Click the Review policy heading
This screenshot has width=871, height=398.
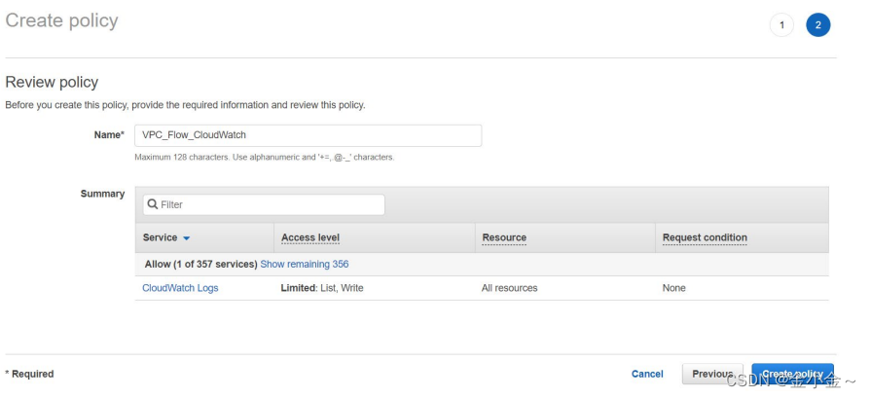click(52, 83)
